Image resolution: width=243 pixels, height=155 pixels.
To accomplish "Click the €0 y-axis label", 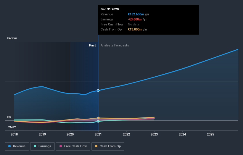I will [9, 117].
